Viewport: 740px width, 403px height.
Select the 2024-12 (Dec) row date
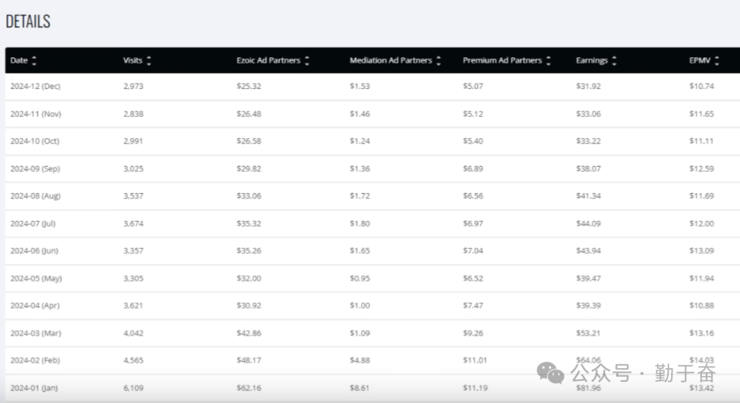[35, 86]
